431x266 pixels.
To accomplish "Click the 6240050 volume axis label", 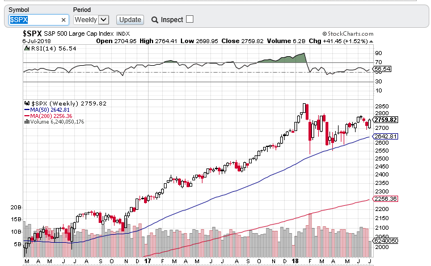I will pyautogui.click(x=386, y=240).
